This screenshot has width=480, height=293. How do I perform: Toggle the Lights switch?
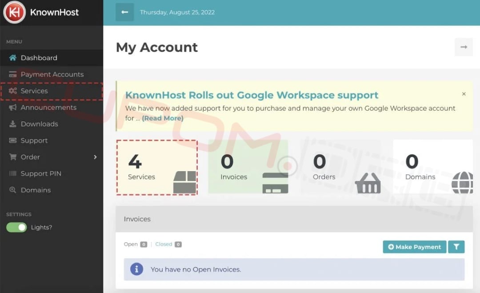[16, 227]
